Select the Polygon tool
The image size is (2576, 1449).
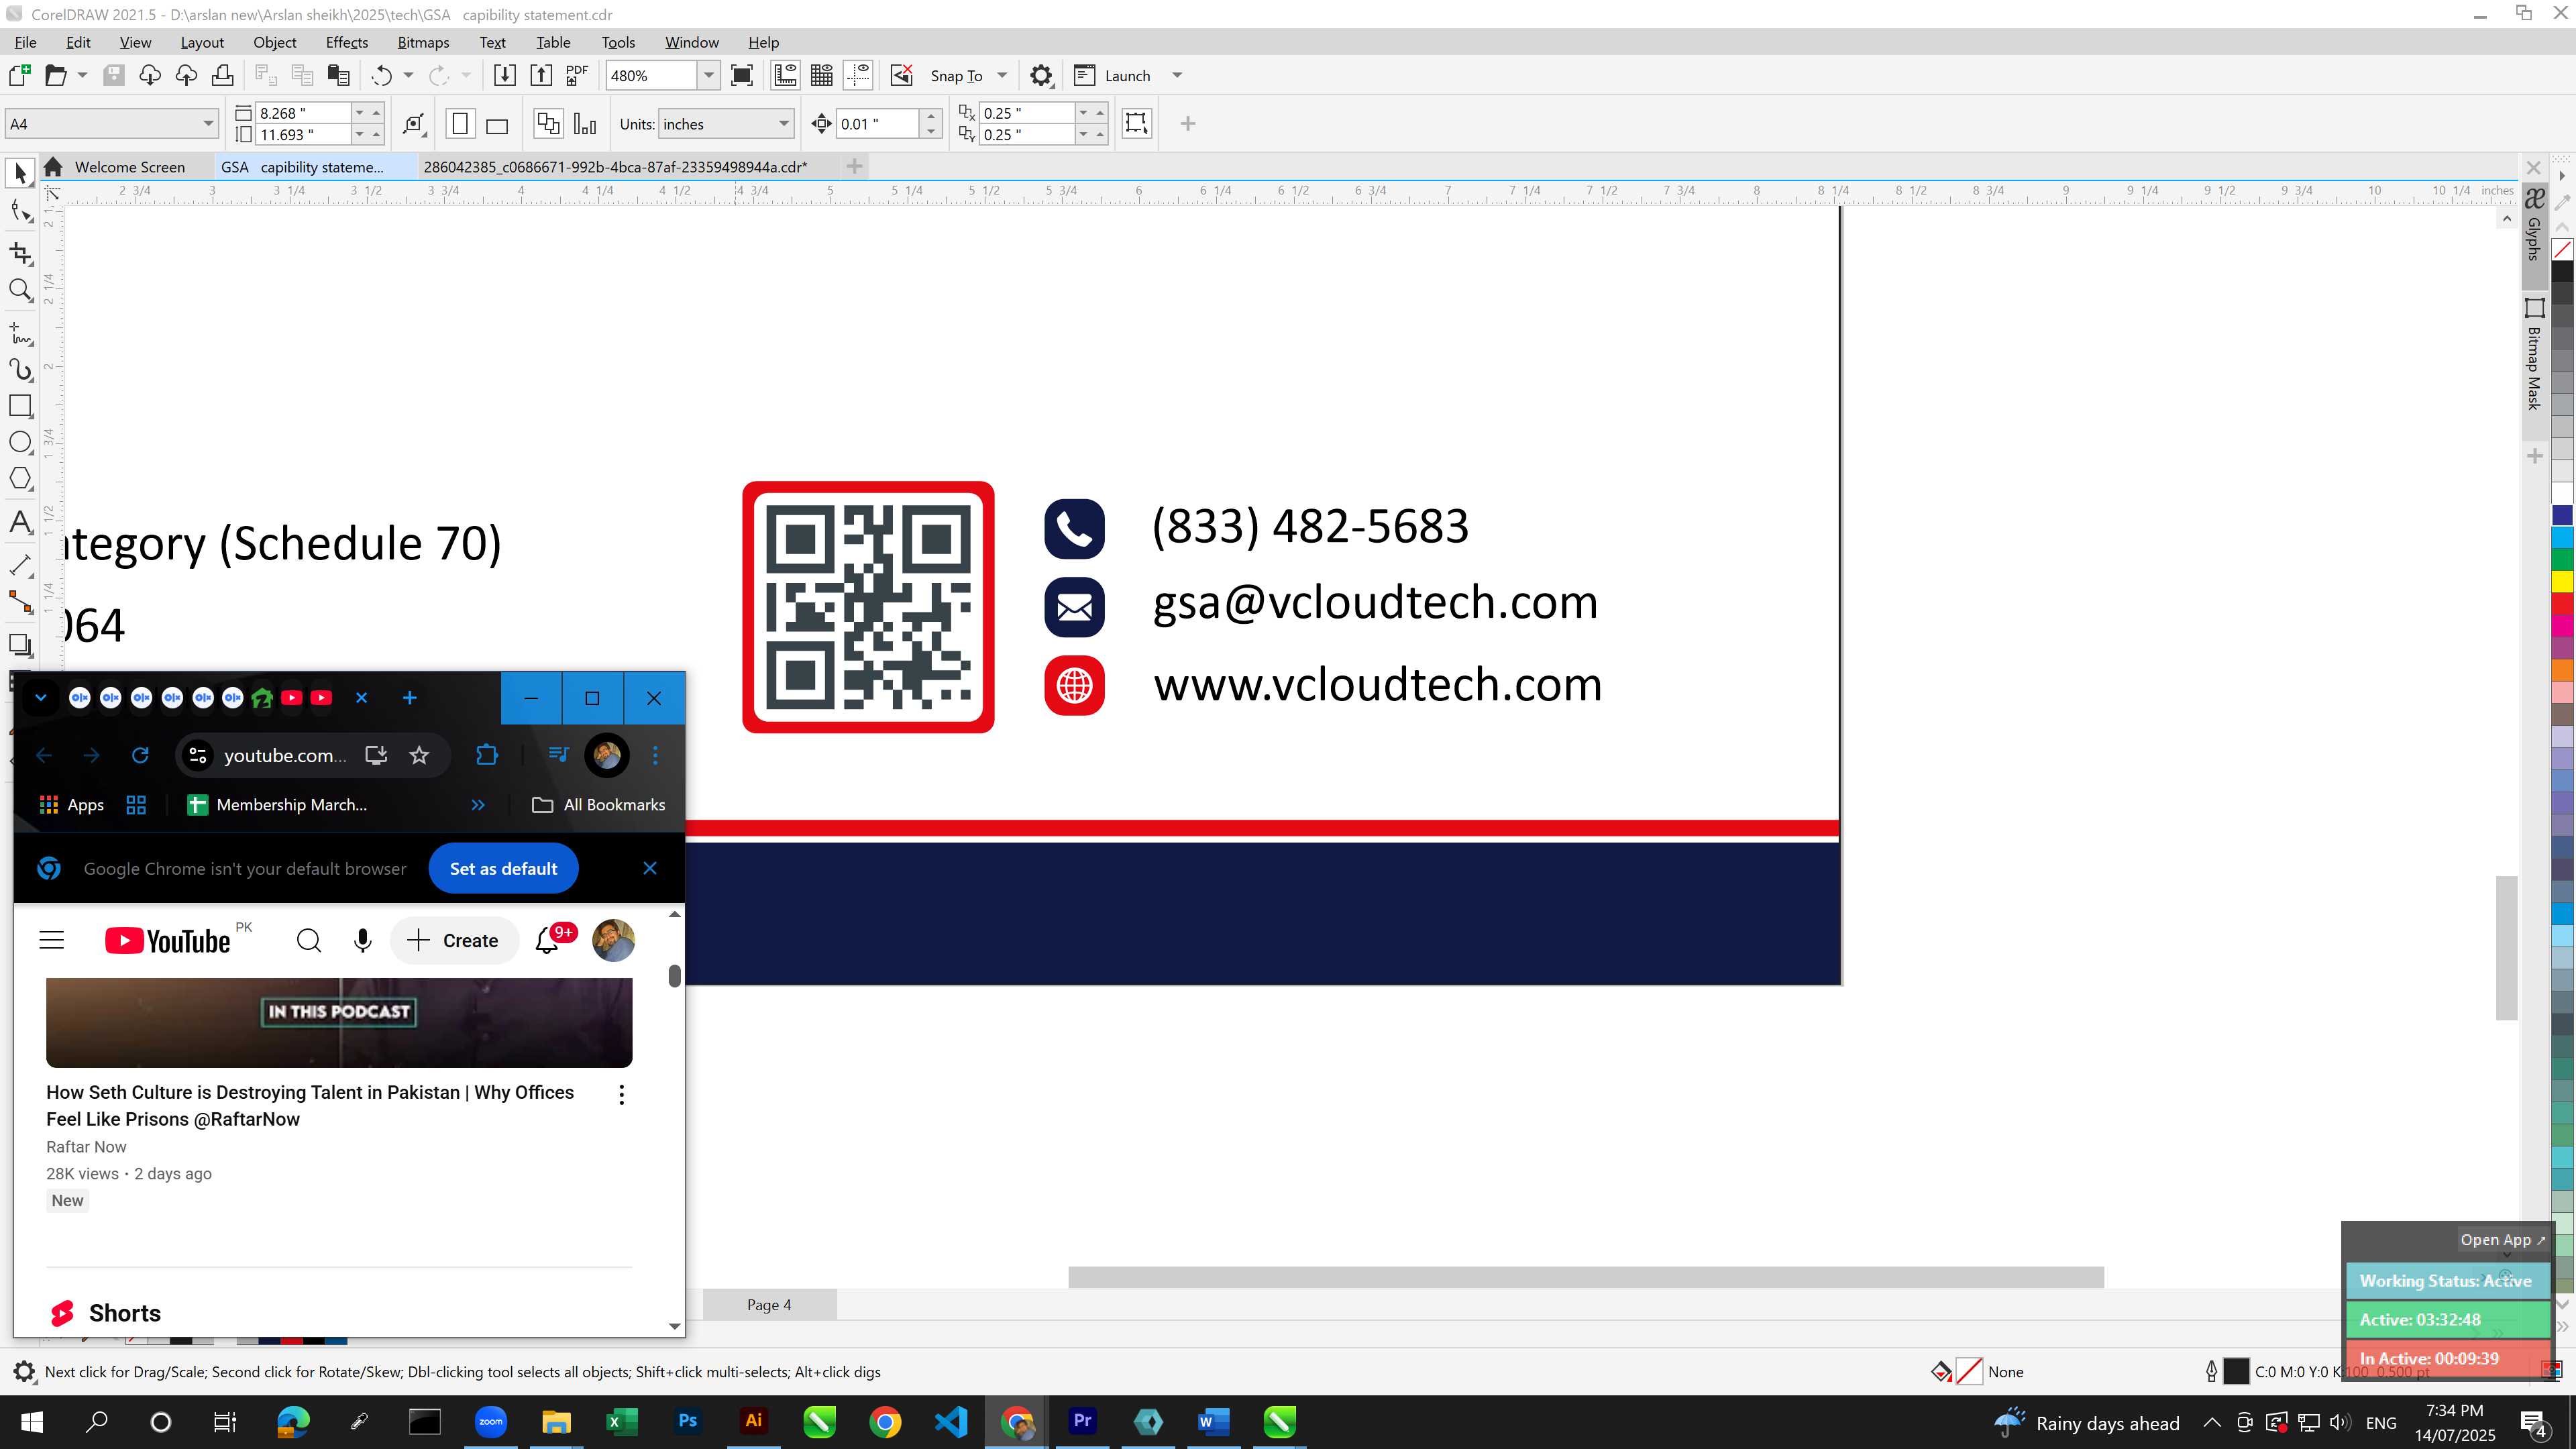click(20, 479)
